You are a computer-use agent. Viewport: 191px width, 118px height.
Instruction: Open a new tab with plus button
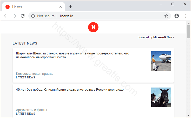(x=70, y=7)
